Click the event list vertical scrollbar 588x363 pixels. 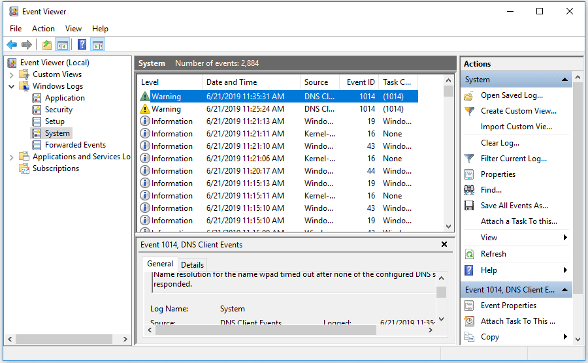[448, 157]
